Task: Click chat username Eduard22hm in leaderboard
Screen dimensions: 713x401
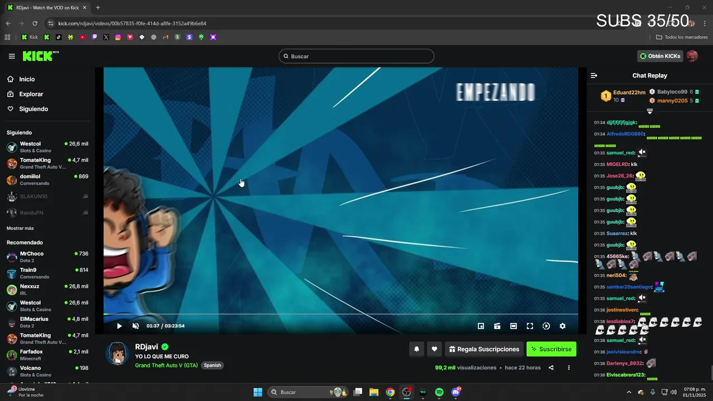Action: click(x=629, y=92)
